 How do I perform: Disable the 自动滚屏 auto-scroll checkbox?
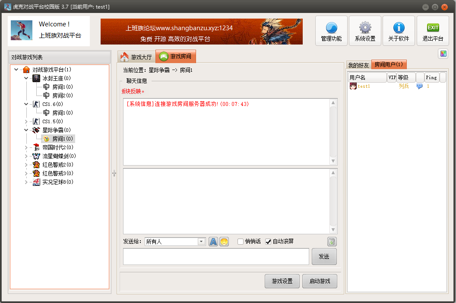[x=269, y=242]
